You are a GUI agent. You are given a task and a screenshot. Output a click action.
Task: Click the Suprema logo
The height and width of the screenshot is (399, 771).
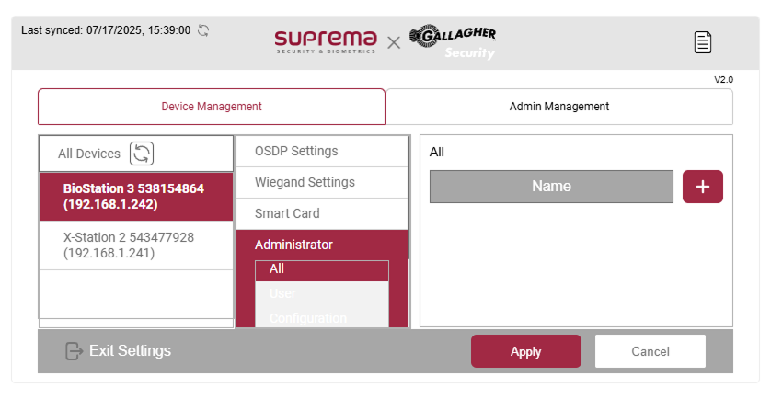coord(326,41)
